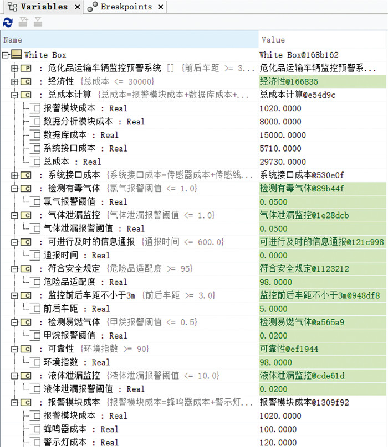This screenshot has width=388, height=447.
Task: Collapse the White Box root node
Action: tap(5, 55)
